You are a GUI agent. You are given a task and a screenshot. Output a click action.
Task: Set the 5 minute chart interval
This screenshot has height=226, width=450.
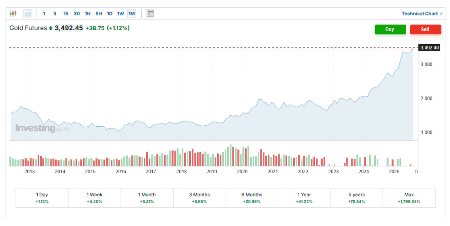pos(55,13)
